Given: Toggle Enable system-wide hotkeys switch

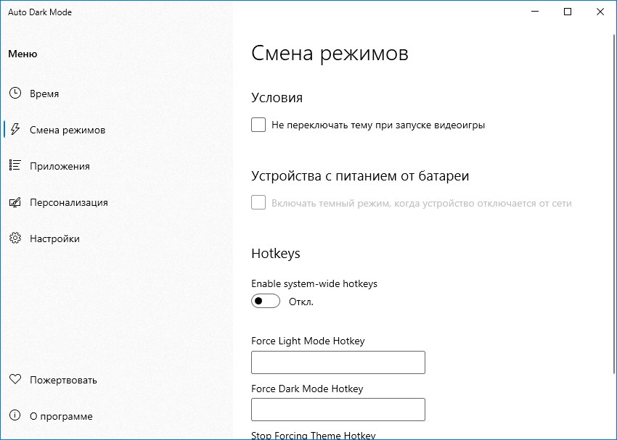Looking at the screenshot, I should click(265, 300).
